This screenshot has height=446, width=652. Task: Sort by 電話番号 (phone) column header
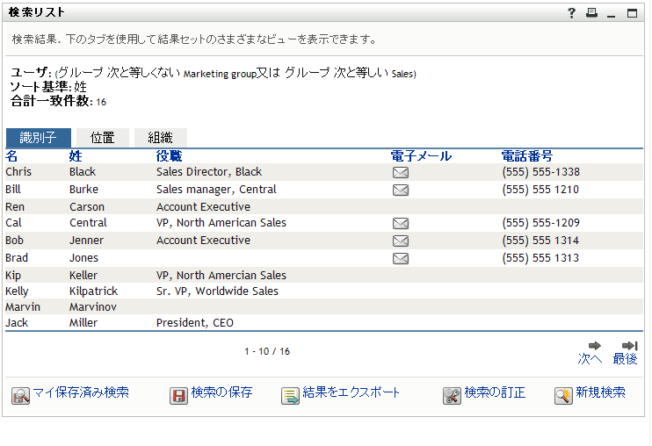coord(527,156)
